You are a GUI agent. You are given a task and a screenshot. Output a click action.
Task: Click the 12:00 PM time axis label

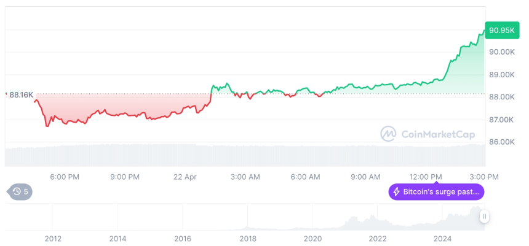point(426,177)
